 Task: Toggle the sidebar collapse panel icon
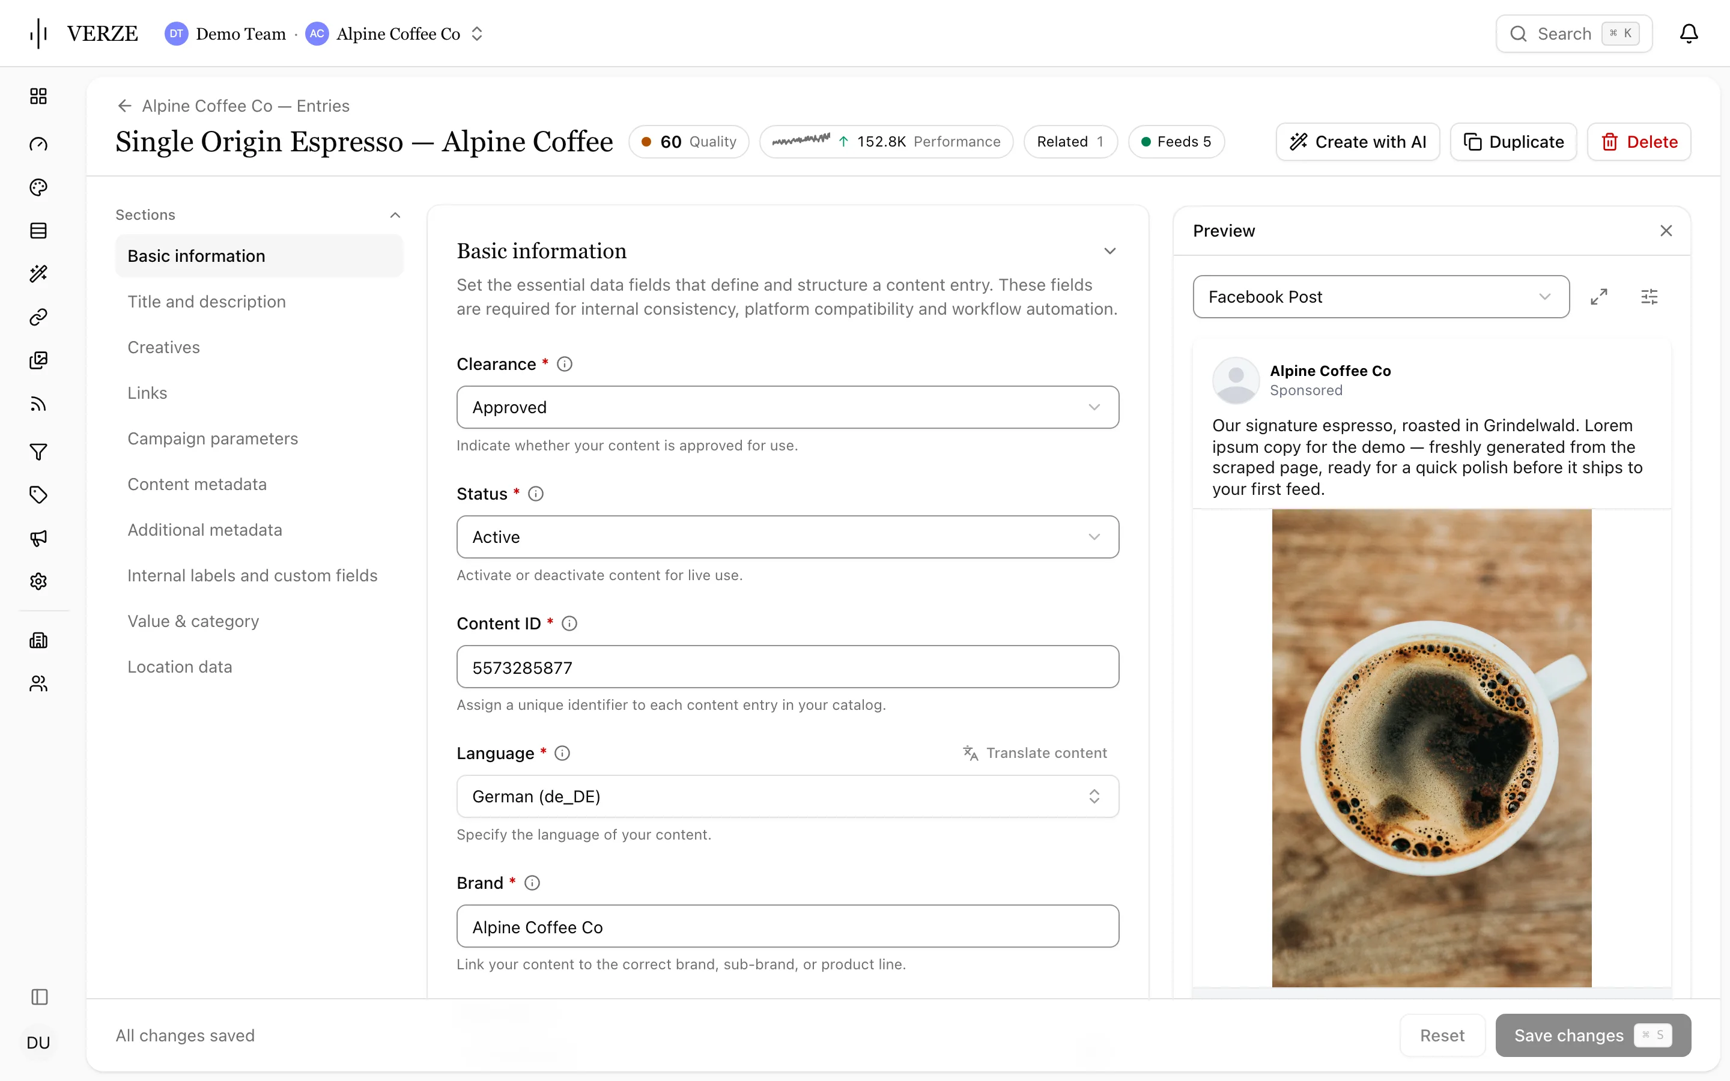click(39, 997)
